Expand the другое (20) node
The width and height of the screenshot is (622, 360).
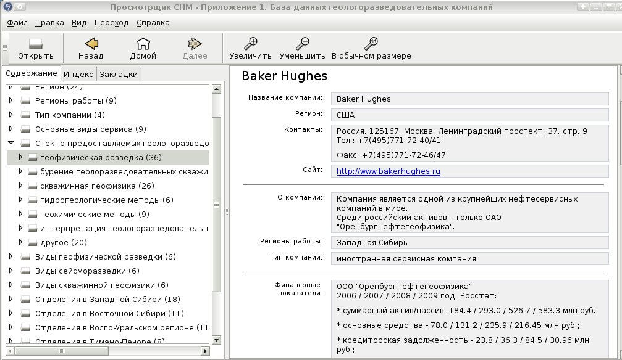click(20, 242)
